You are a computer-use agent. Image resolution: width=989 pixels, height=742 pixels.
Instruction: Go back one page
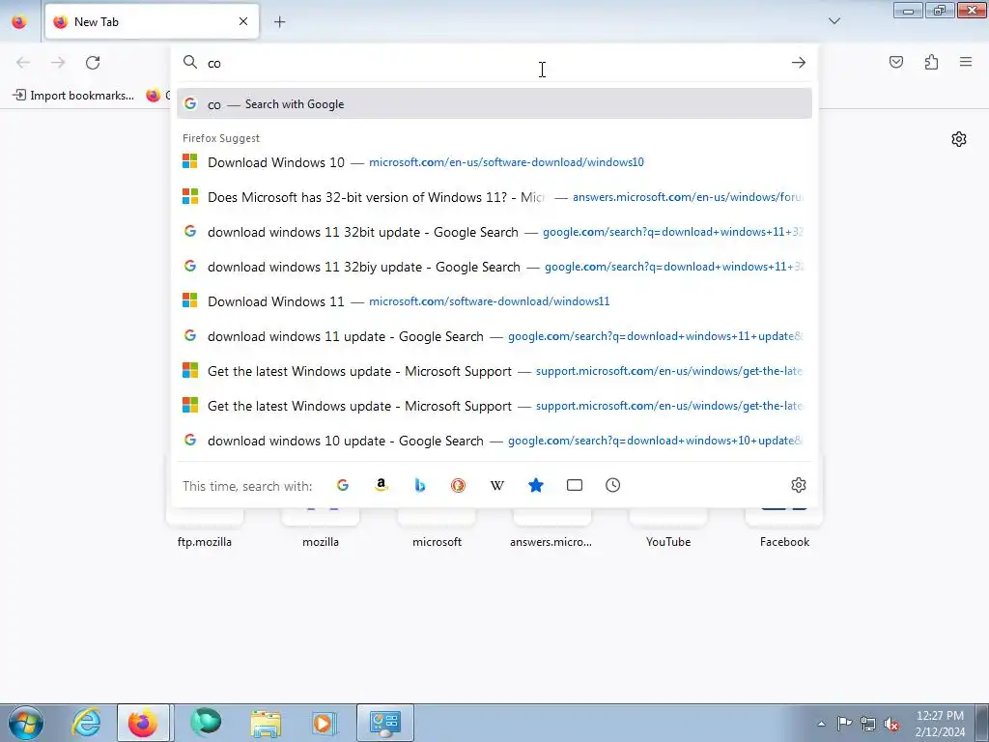click(x=23, y=63)
